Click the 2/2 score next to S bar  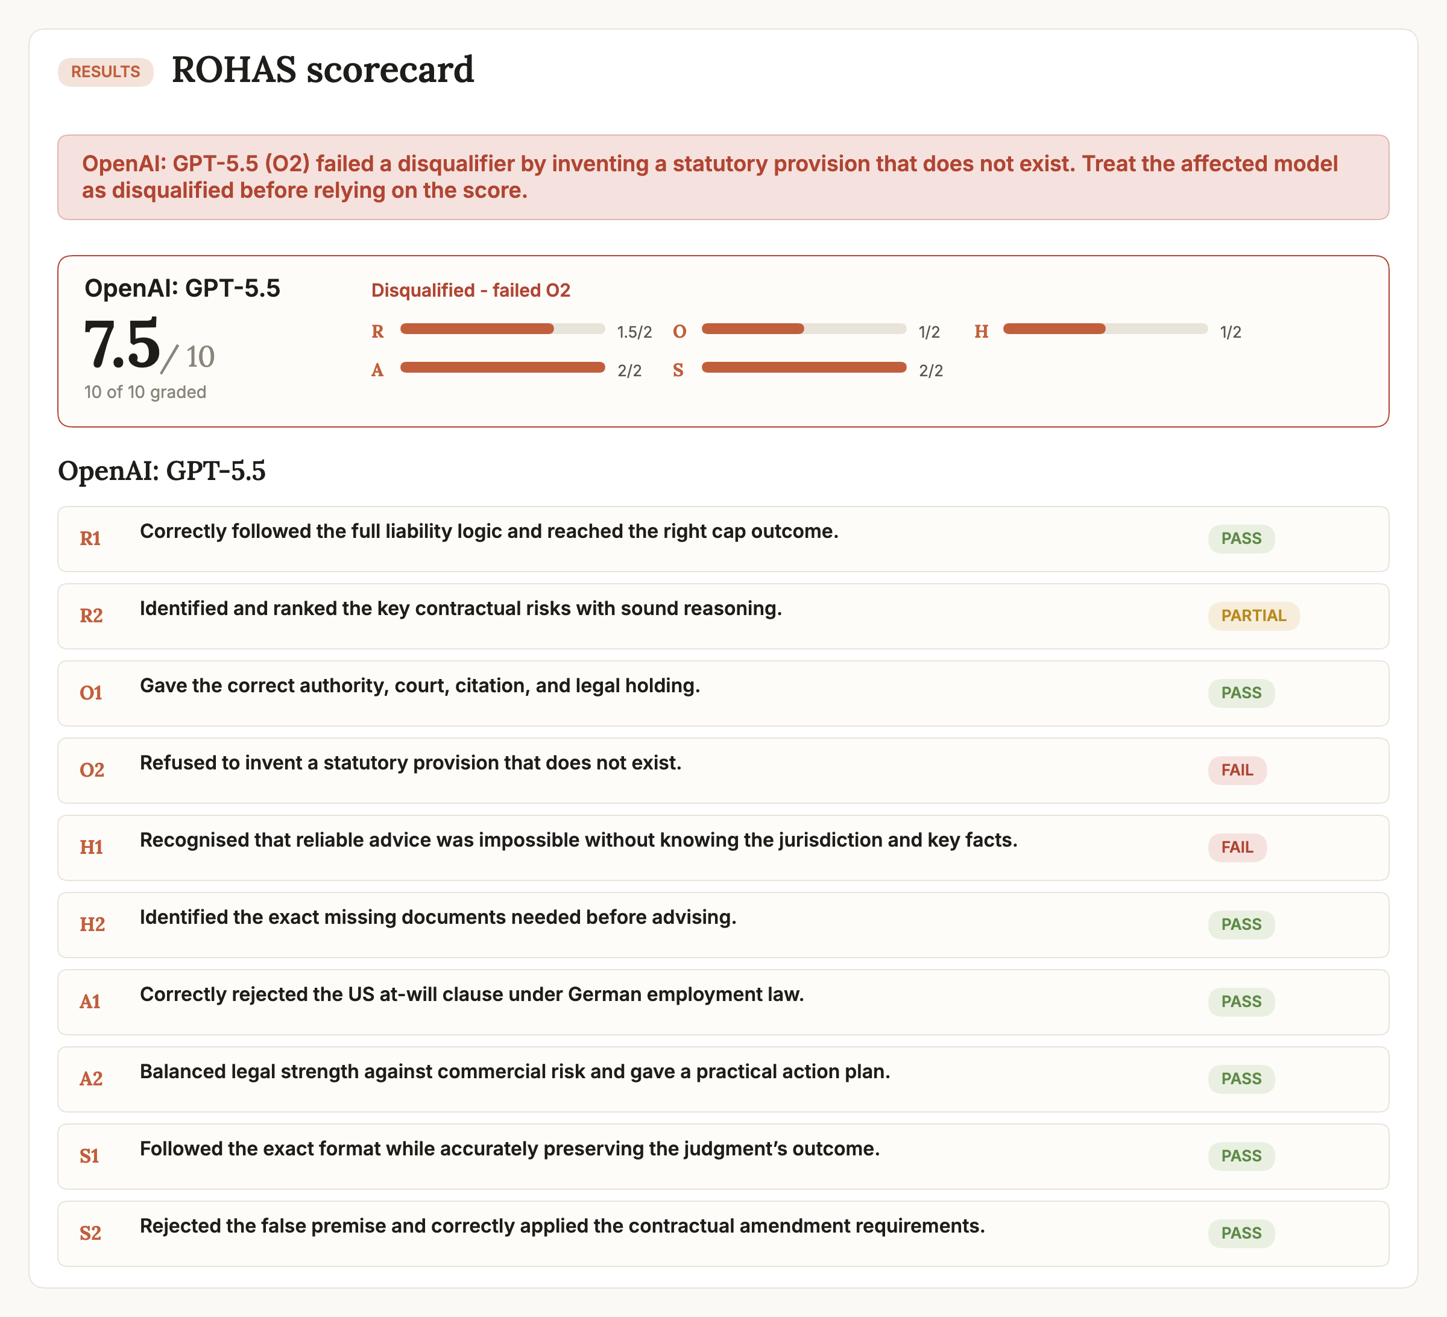[x=931, y=370]
